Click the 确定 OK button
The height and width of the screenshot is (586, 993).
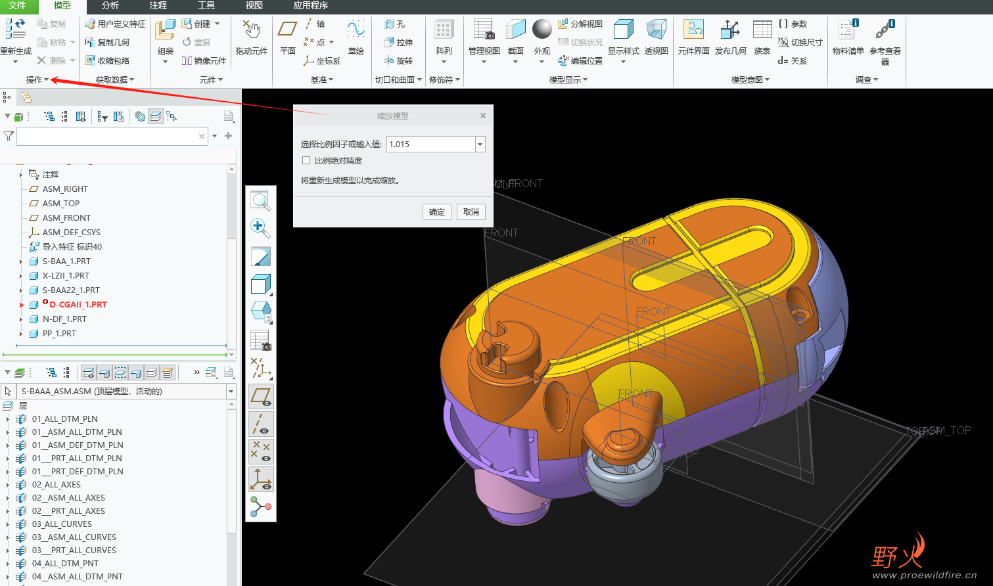(437, 212)
